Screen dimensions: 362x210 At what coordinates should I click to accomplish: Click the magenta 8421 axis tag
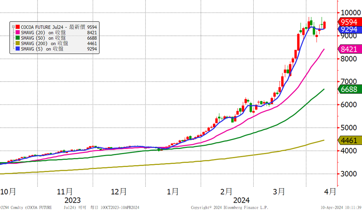pyautogui.click(x=349, y=49)
